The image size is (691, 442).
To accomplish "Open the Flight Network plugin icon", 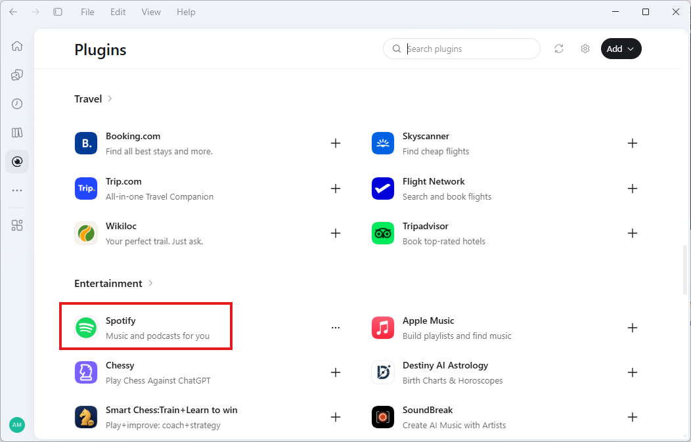I will click(383, 188).
